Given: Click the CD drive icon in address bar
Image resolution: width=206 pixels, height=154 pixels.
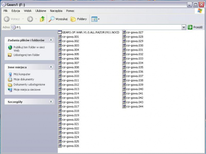Looking at the screenshot, I should click(14, 27).
